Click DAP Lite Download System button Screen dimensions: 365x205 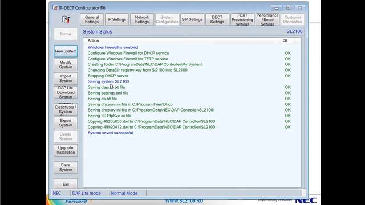(x=66, y=92)
